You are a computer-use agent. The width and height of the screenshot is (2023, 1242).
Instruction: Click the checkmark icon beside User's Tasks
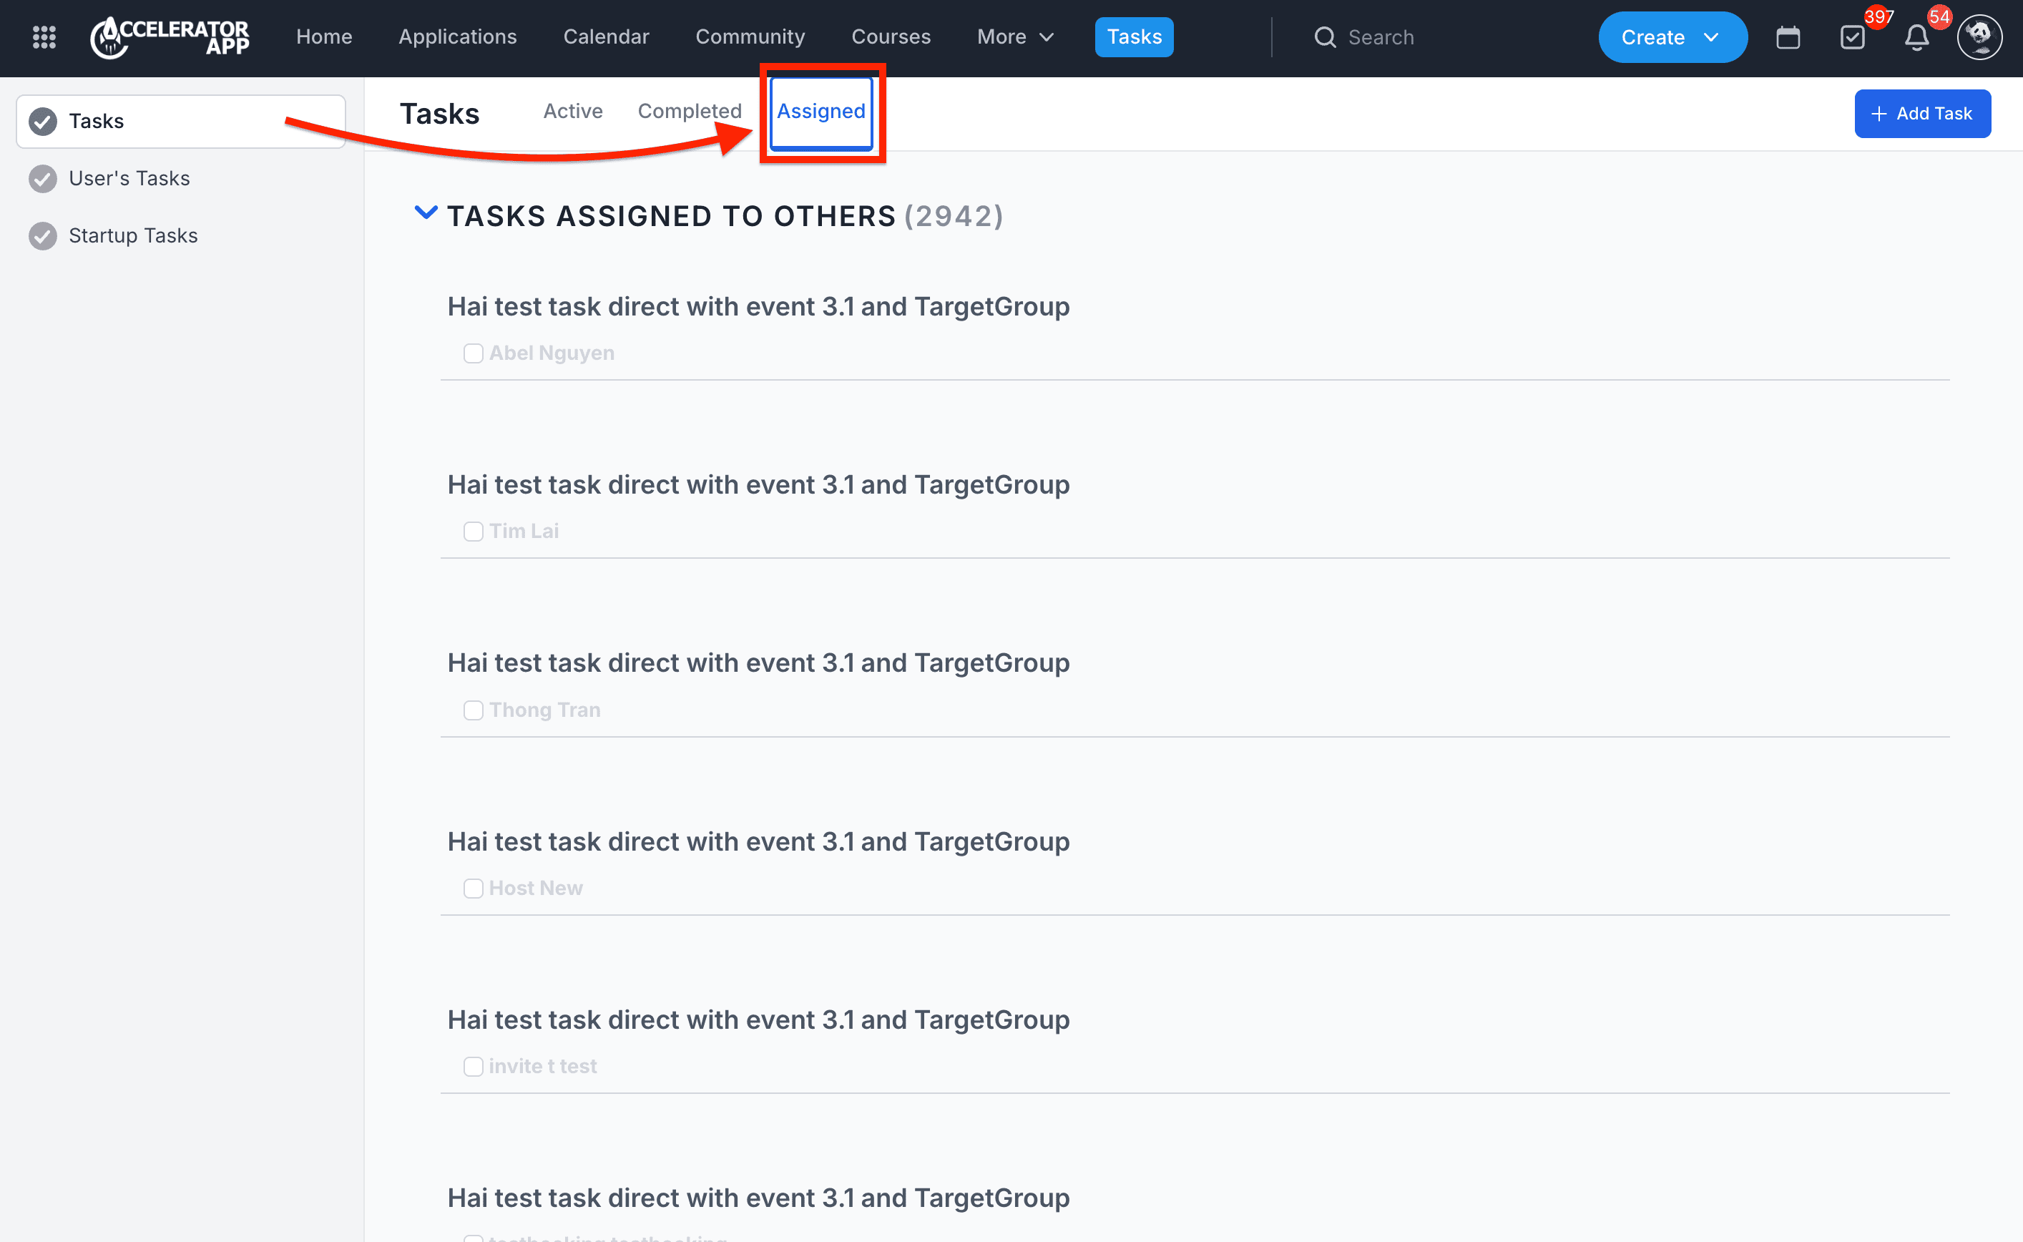[43, 178]
